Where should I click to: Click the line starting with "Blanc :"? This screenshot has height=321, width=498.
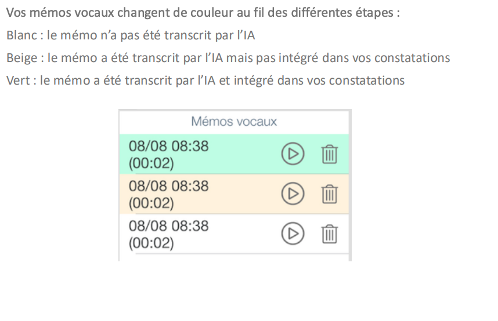pyautogui.click(x=131, y=35)
